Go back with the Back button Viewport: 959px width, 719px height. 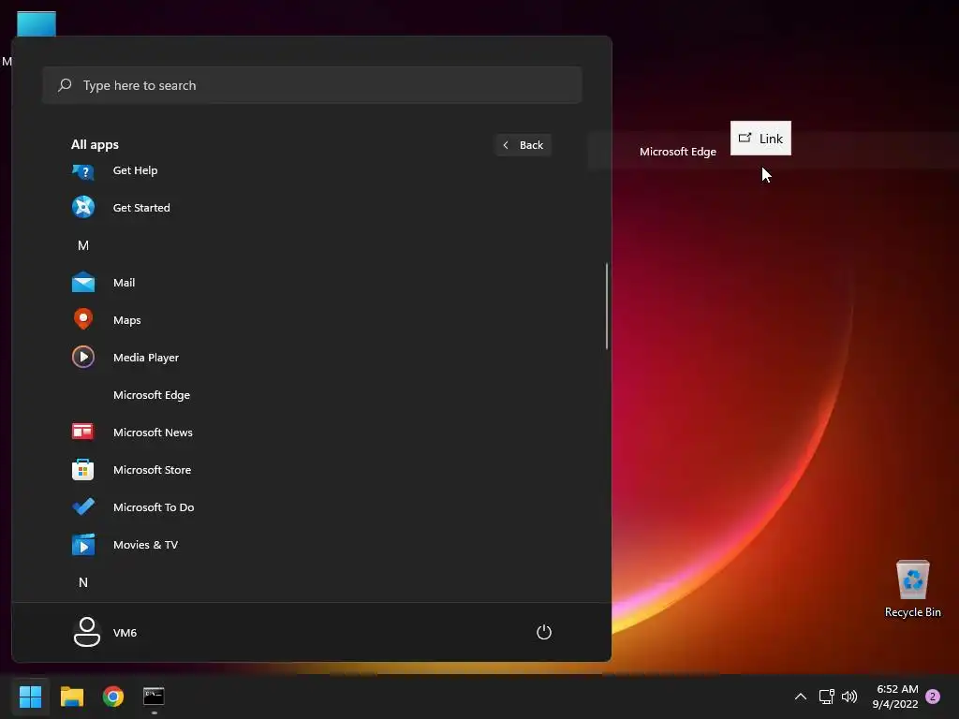(x=523, y=145)
